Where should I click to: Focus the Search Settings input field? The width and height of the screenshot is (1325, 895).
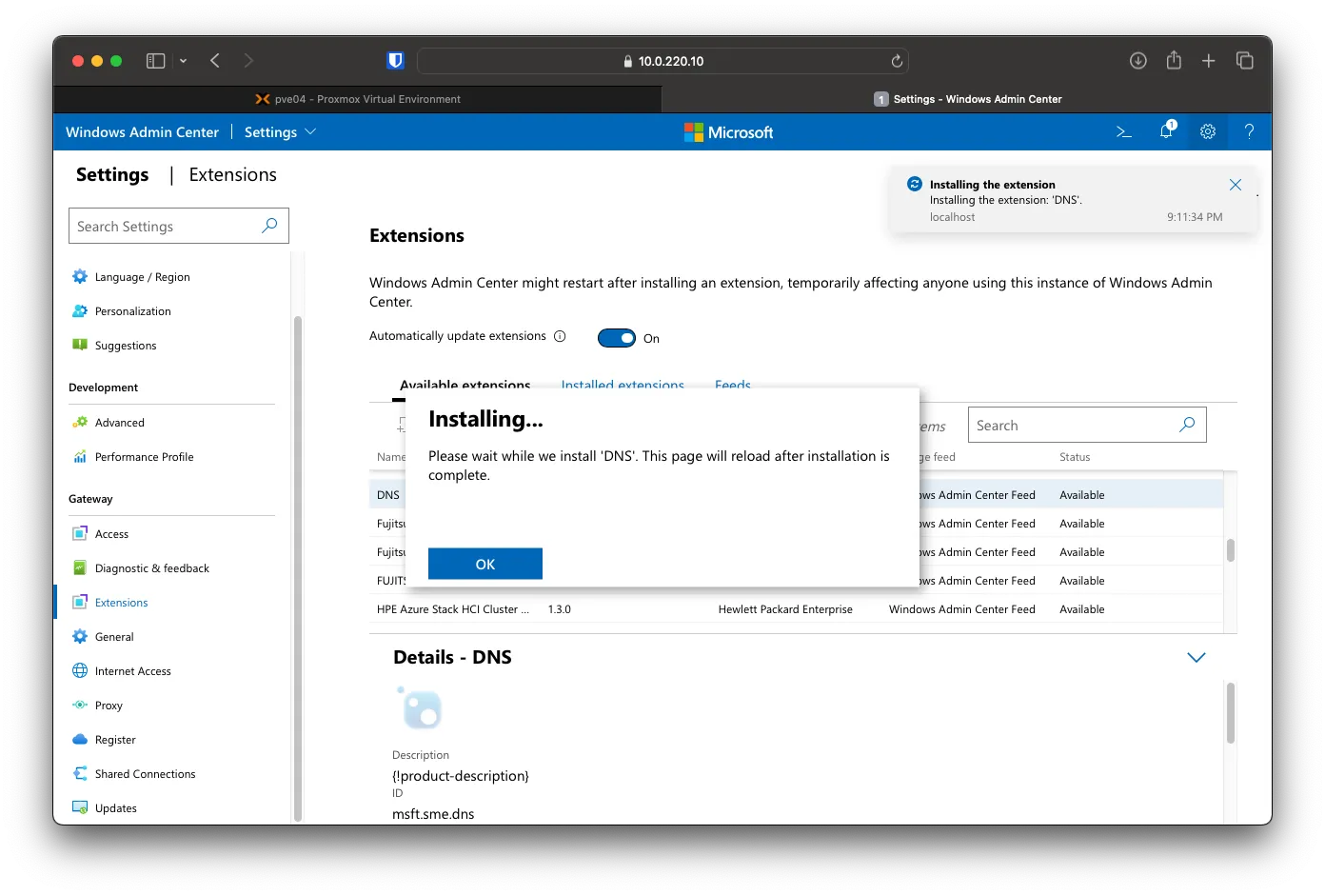179,226
